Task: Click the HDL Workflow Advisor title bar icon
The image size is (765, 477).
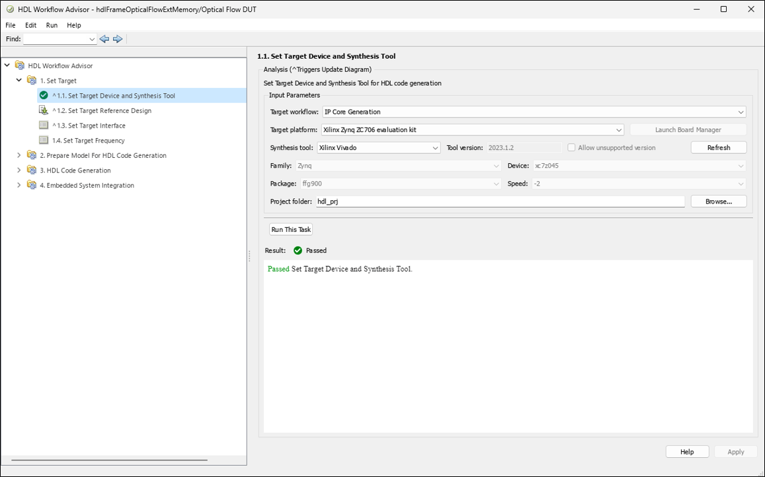Action: [x=10, y=9]
